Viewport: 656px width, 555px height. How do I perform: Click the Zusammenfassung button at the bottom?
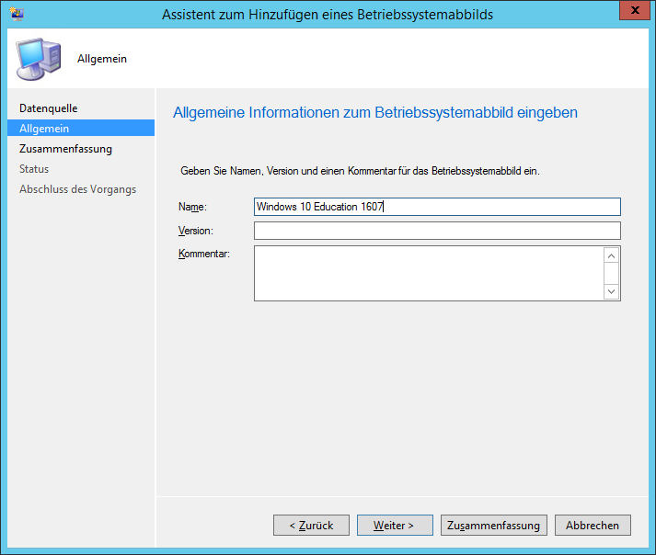(494, 526)
